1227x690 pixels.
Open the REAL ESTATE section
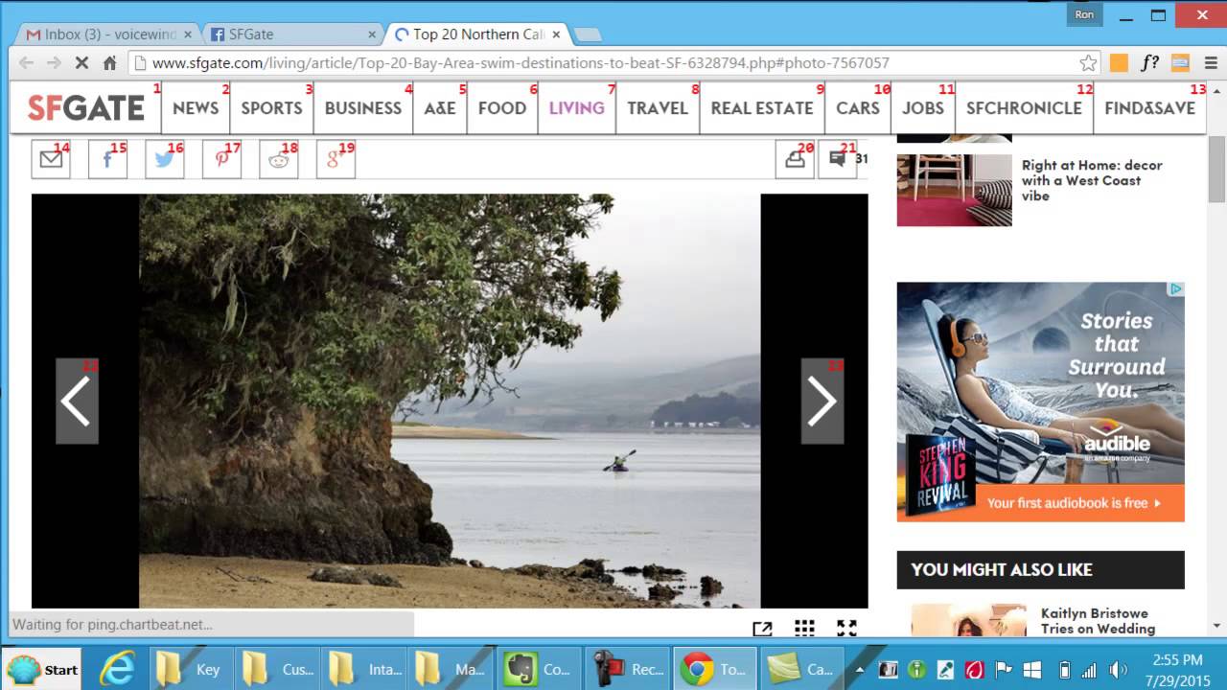[762, 107]
